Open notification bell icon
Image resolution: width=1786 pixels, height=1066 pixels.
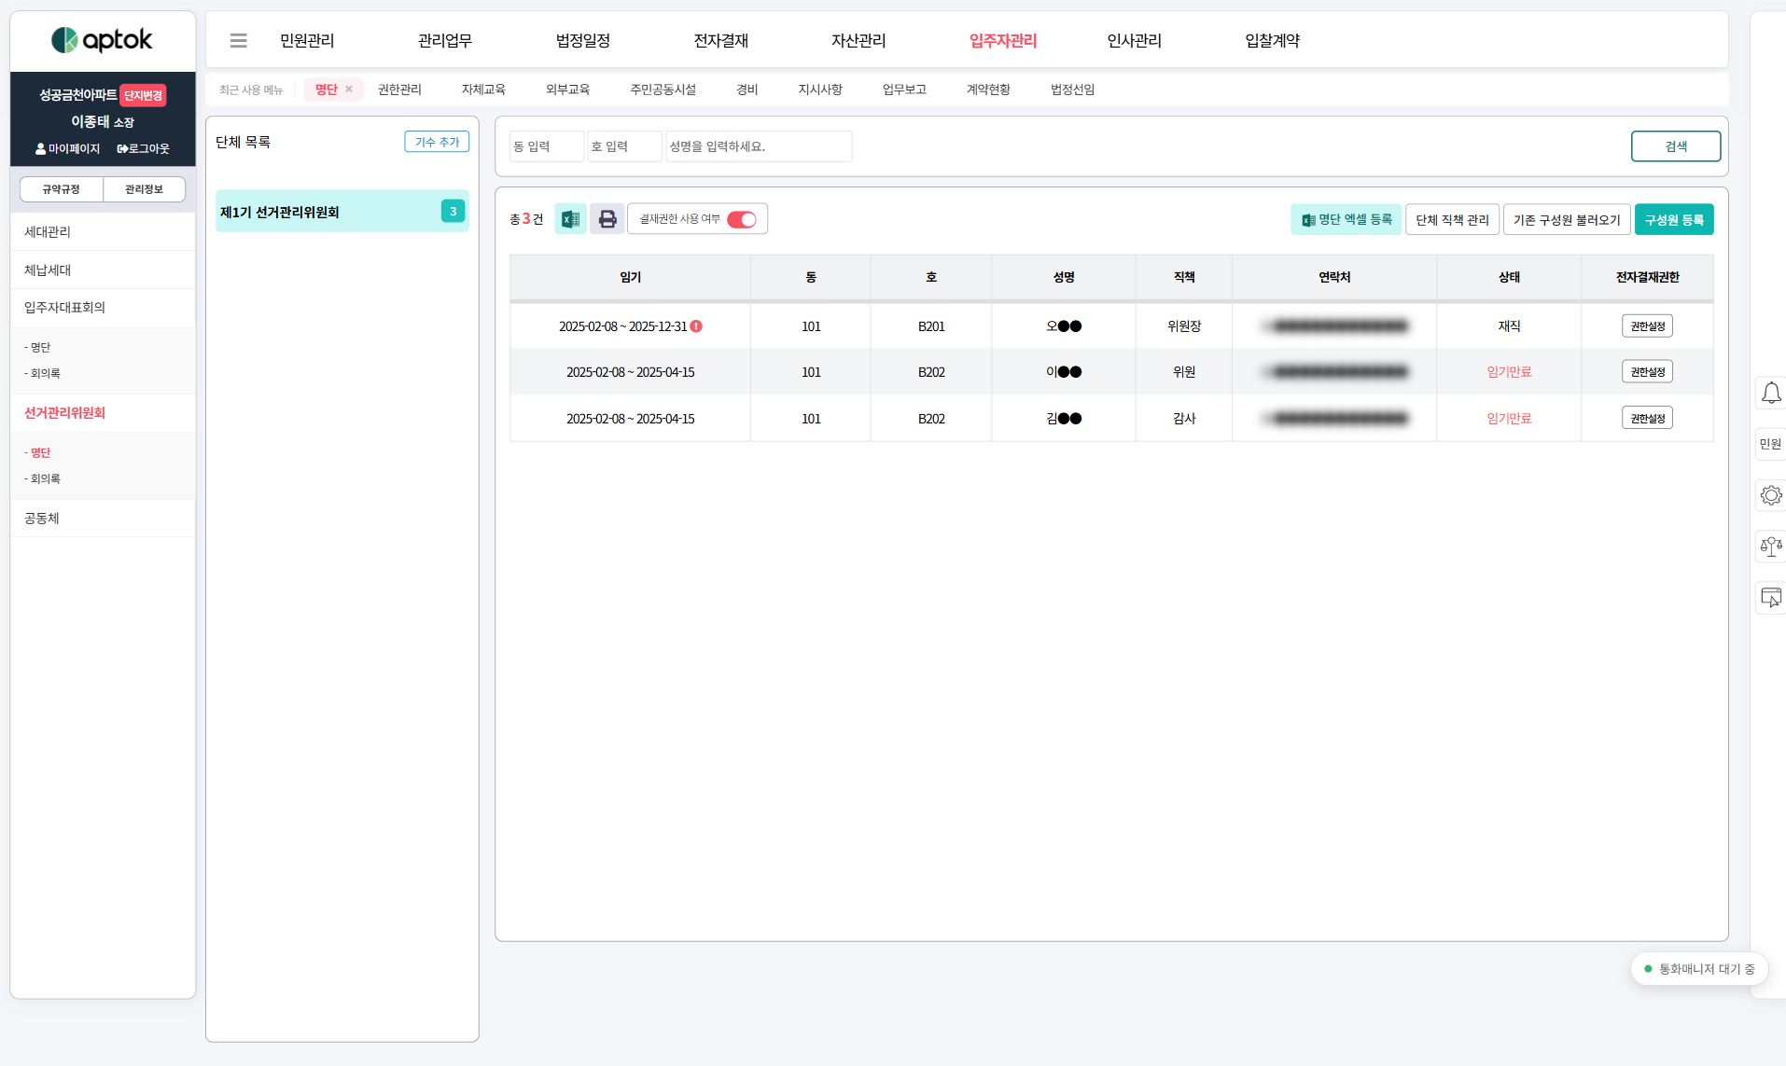(1770, 394)
